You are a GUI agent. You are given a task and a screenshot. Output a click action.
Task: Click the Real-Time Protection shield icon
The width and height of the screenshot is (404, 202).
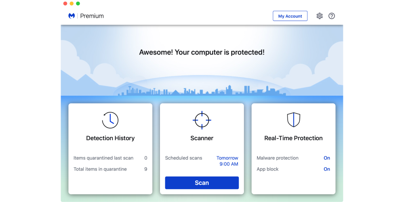tap(293, 120)
